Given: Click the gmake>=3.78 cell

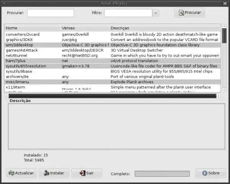Looking at the screenshot, I should tap(75, 66).
